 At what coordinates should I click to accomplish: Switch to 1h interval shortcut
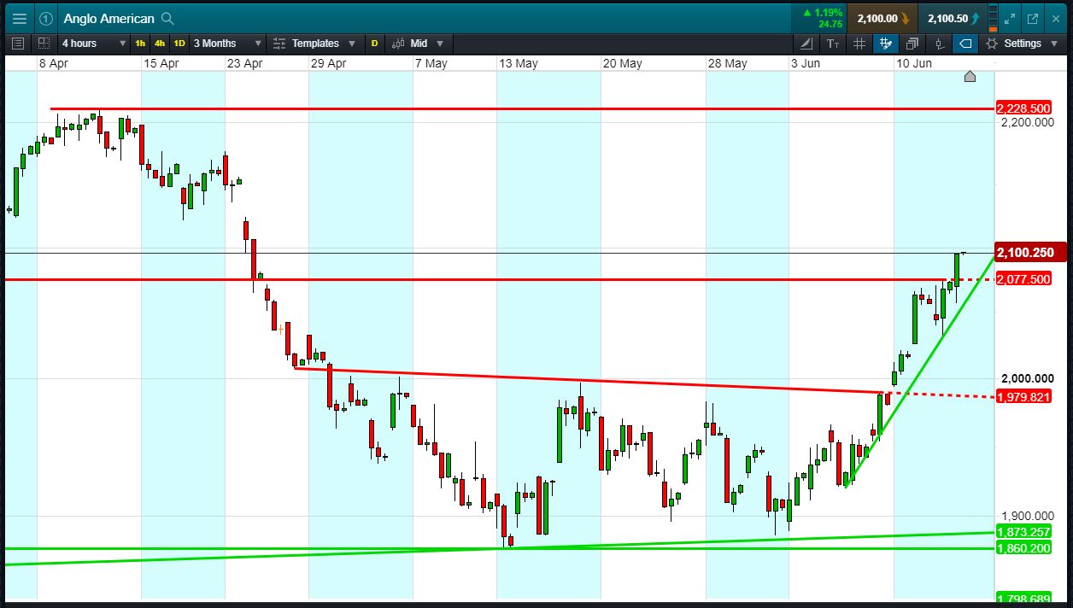[140, 44]
